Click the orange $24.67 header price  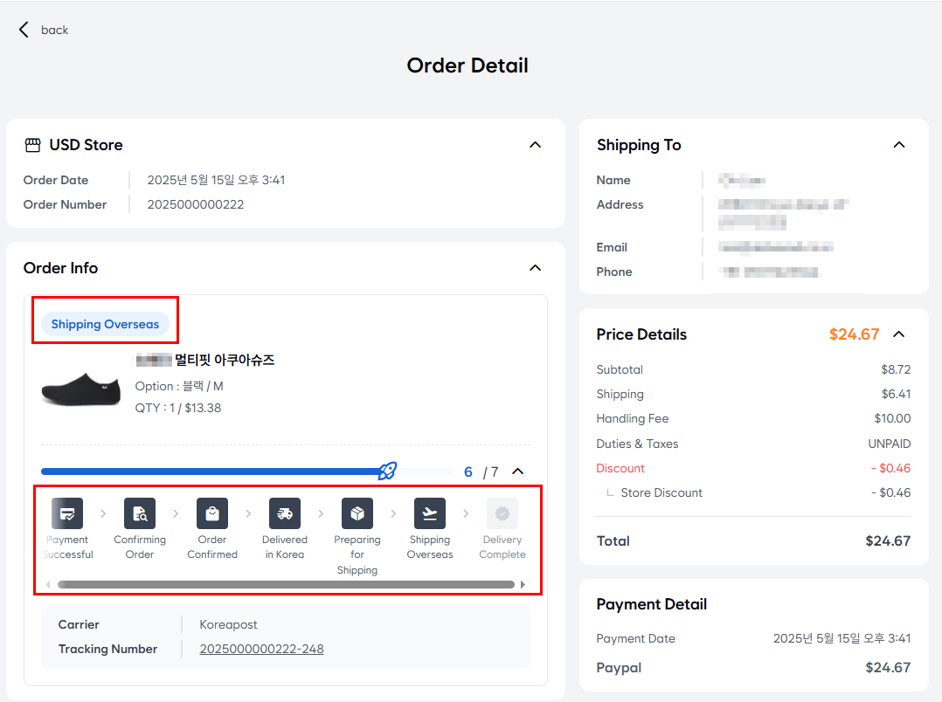coord(855,334)
